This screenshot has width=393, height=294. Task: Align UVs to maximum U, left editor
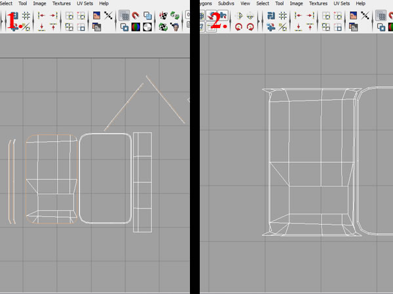(53, 16)
